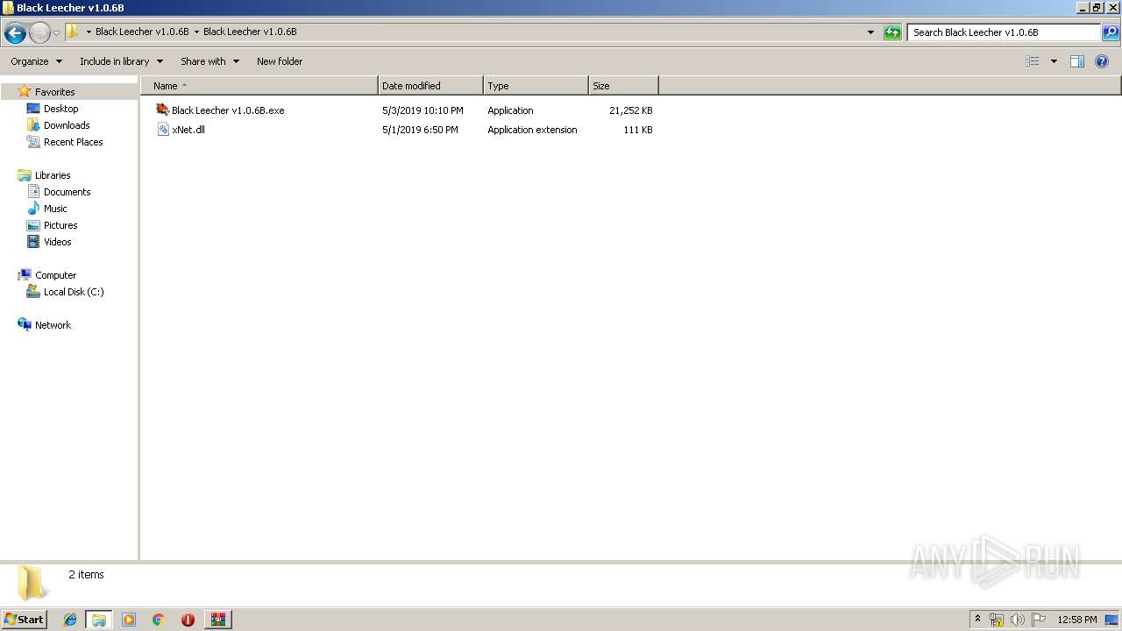Open the Share with menu

click(209, 61)
